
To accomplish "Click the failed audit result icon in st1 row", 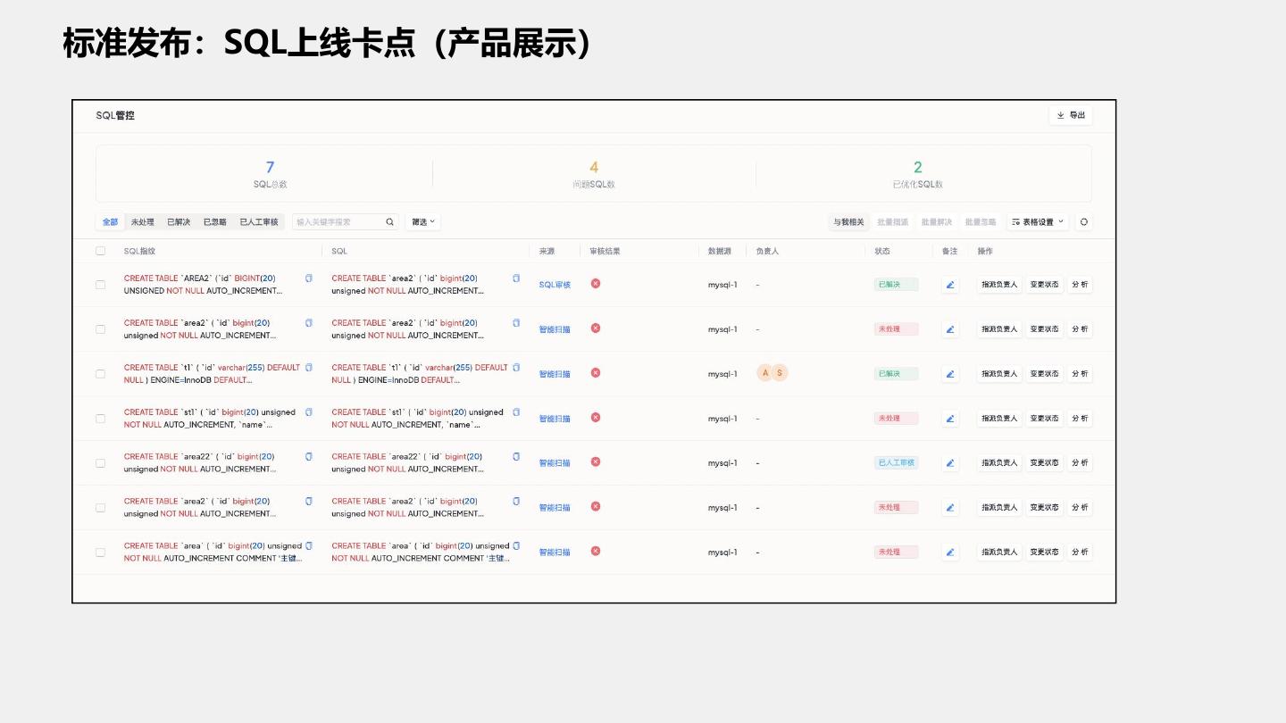I will tap(596, 418).
